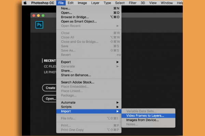Expand the Export submenu arrow
Viewport: 205px width, 136px height.
pyautogui.click(x=118, y=62)
